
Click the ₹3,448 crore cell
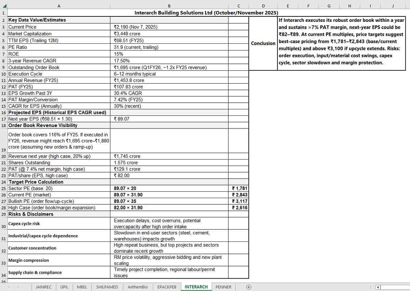click(169, 33)
